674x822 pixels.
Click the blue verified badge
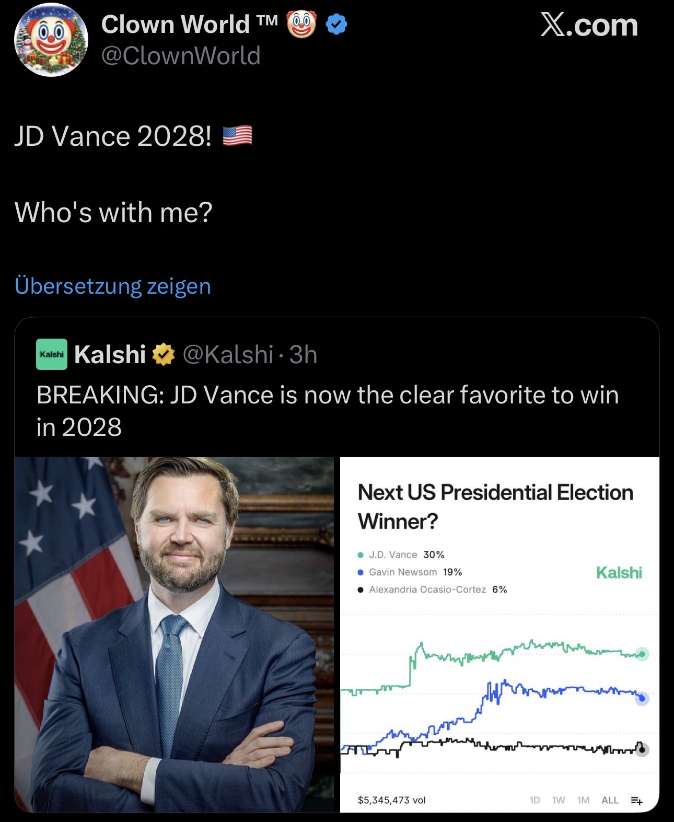[336, 24]
